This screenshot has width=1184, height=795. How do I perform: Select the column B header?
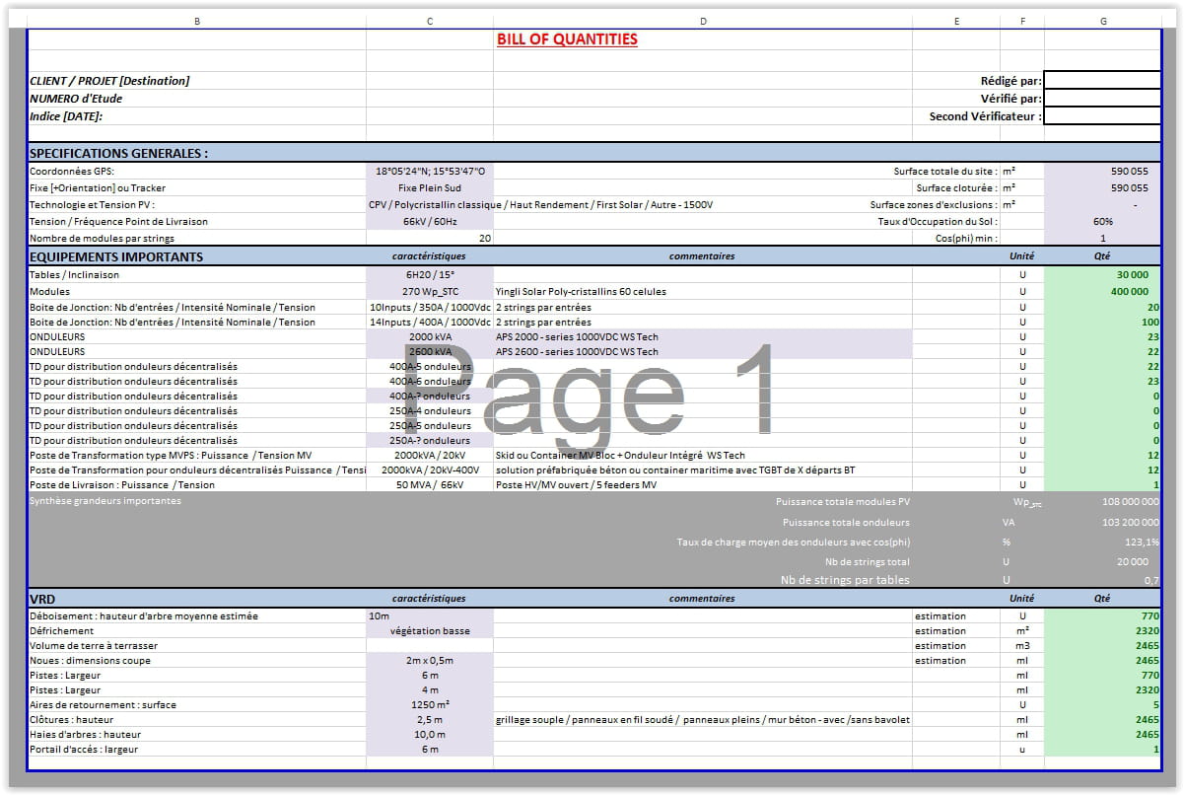tap(197, 21)
